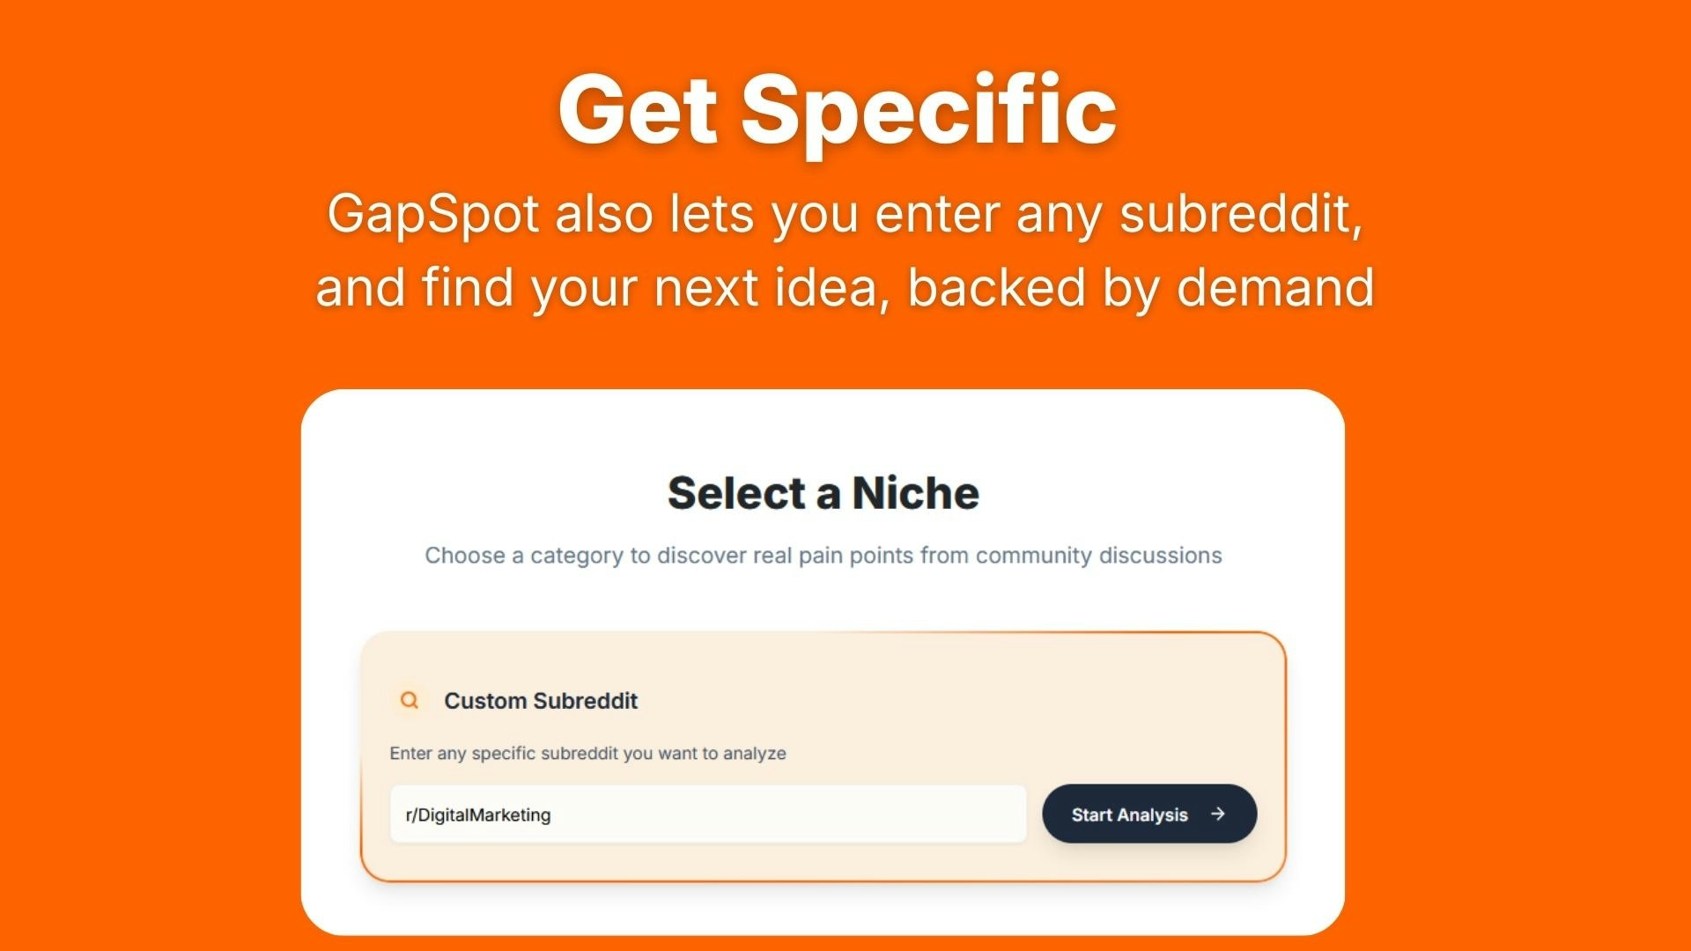Click inside the r/DigitalMarketing input field
This screenshot has width=1691, height=951.
coord(709,815)
